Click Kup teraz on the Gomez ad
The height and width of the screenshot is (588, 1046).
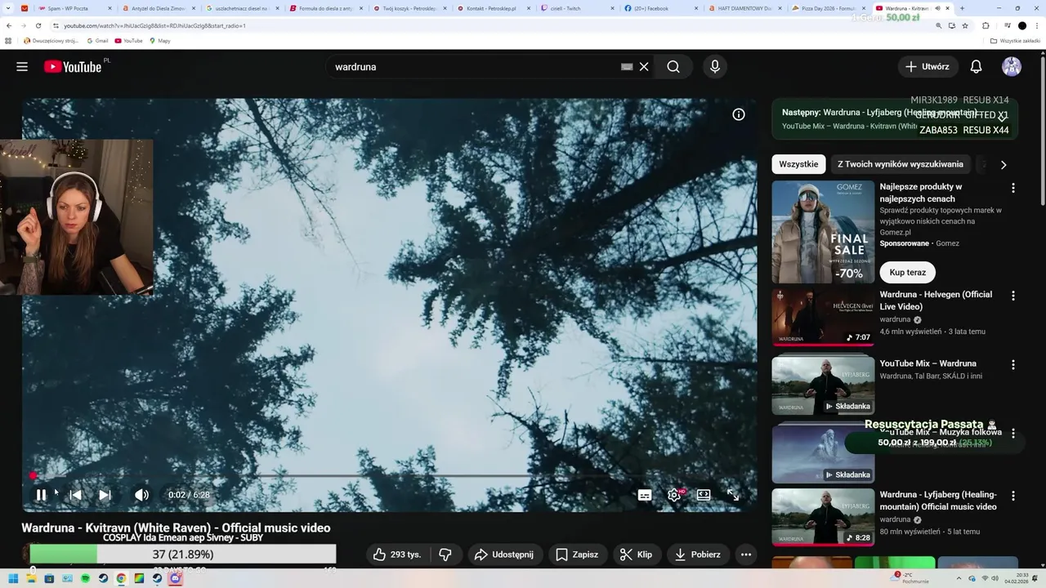[908, 272]
